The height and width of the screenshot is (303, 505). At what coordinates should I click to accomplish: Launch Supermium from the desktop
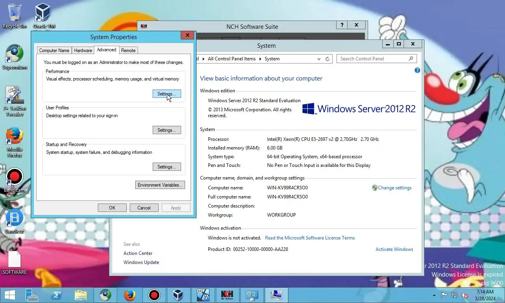pos(15,57)
